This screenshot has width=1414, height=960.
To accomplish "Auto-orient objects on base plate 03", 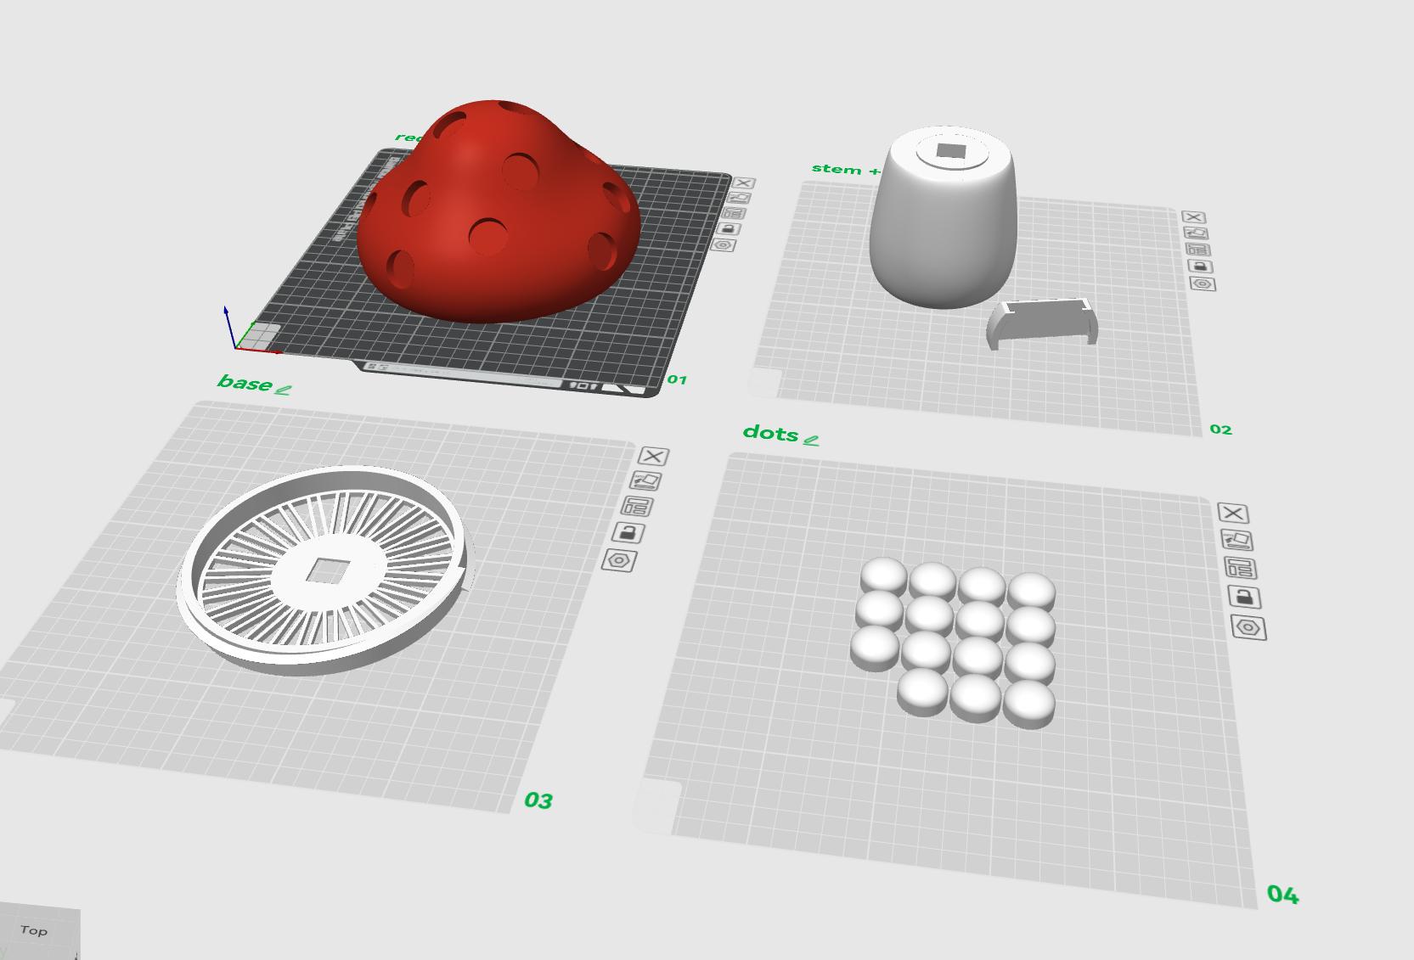I will (645, 481).
